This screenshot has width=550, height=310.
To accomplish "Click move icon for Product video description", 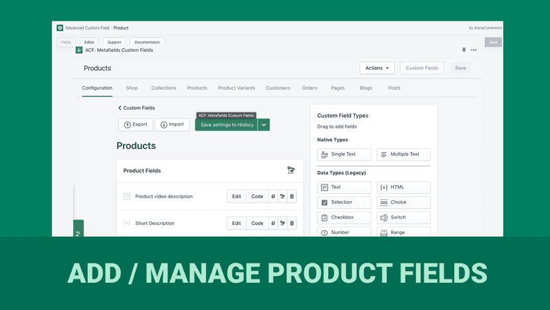I will point(282,196).
